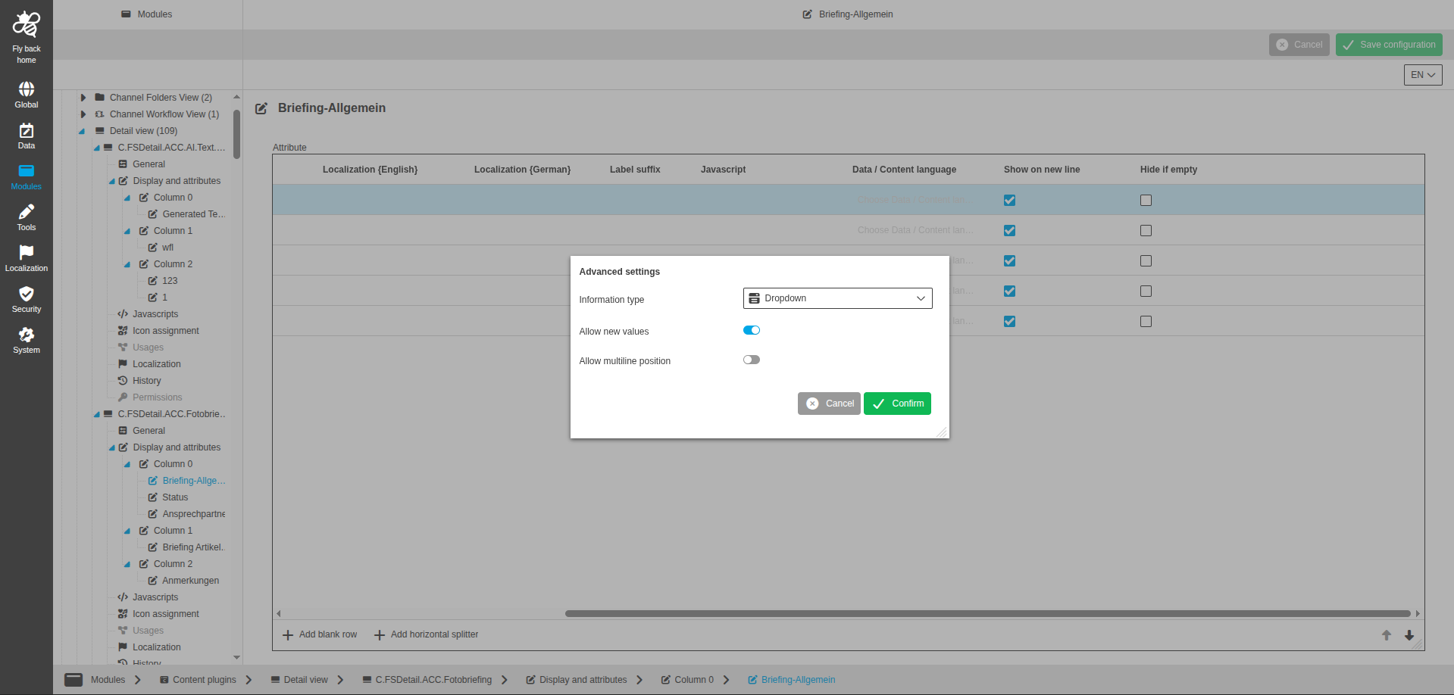Move row down with the down arrow
1454x695 pixels.
pos(1409,635)
